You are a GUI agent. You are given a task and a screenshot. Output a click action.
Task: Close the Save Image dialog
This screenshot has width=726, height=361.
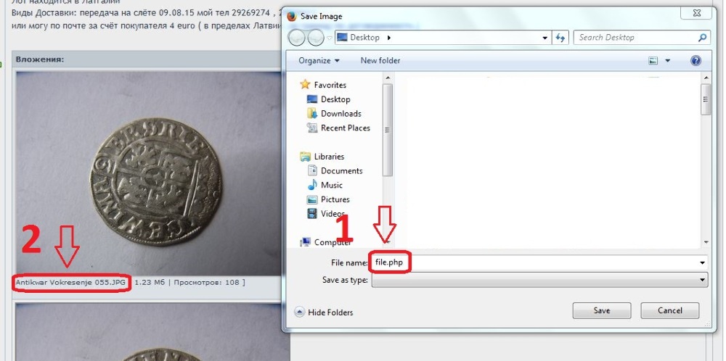[697, 13]
